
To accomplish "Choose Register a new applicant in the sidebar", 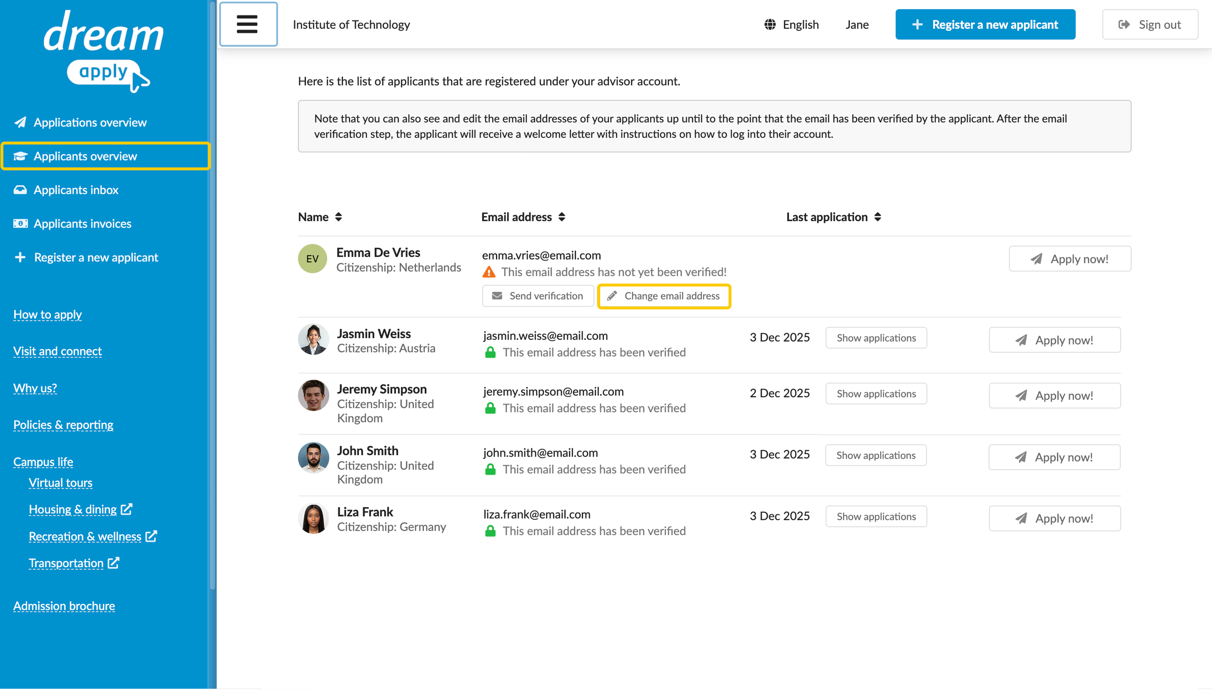I will [x=86, y=257].
